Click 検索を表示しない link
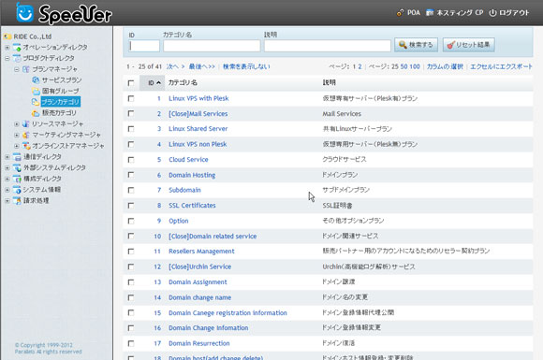The width and height of the screenshot is (543, 360). coord(246,66)
